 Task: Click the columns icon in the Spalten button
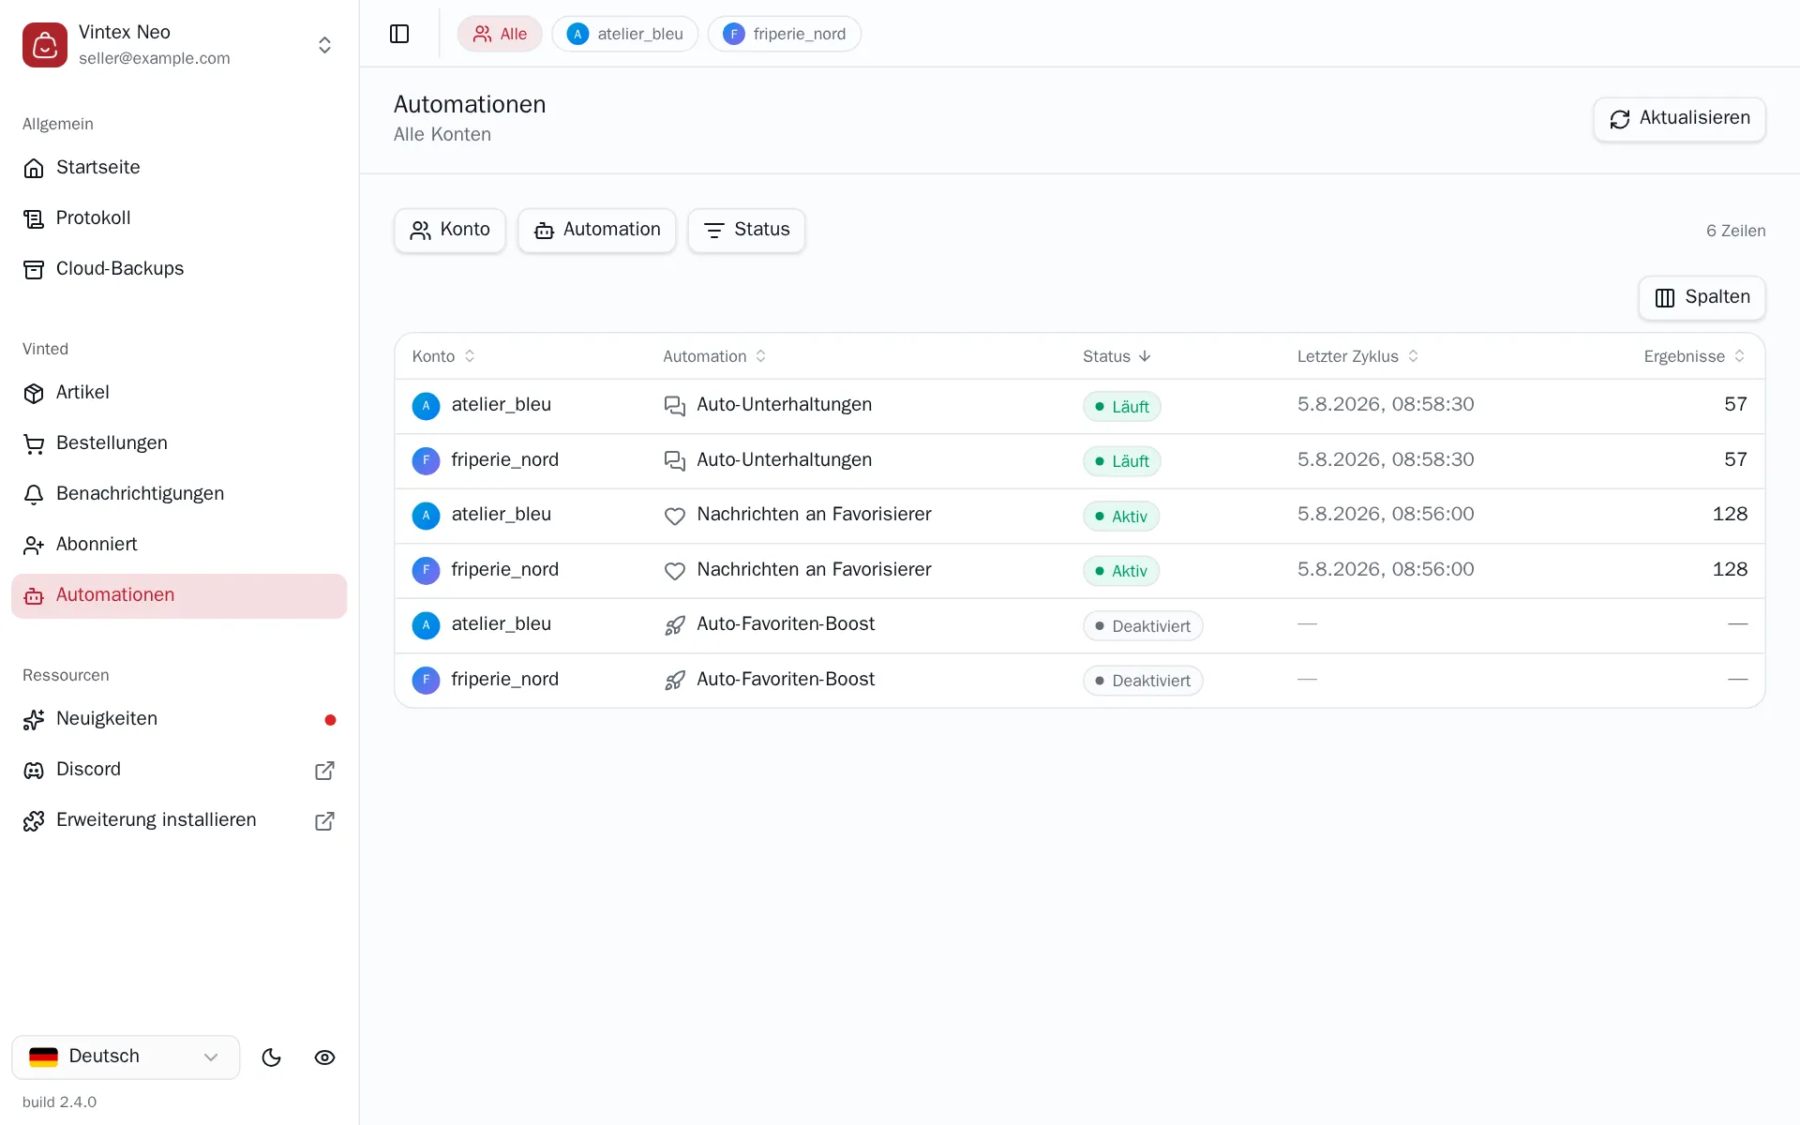tap(1665, 298)
